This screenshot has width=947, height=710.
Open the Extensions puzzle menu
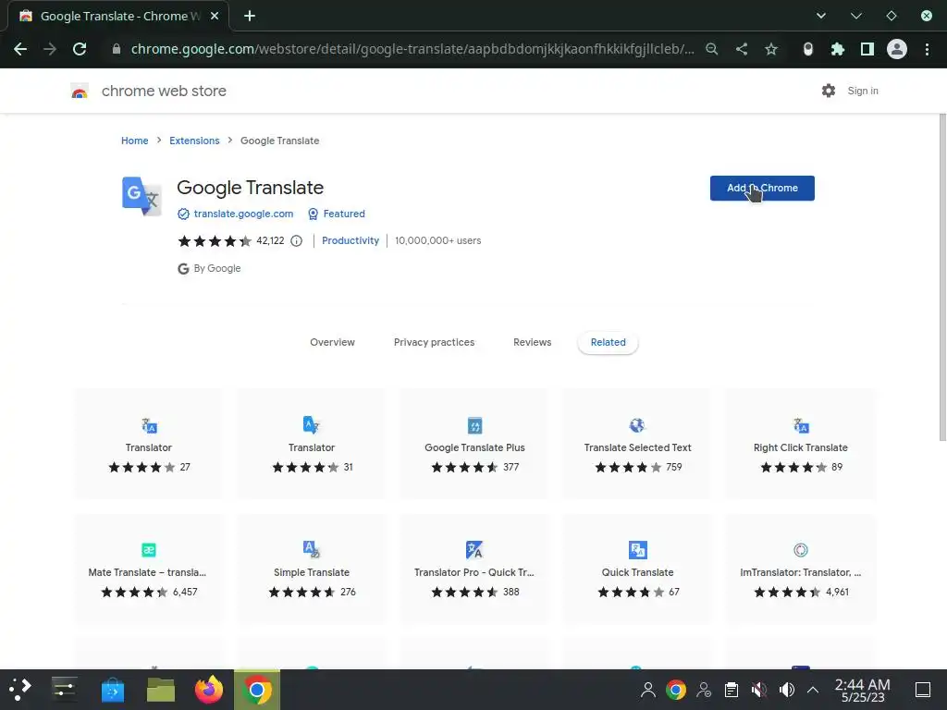[x=838, y=49]
